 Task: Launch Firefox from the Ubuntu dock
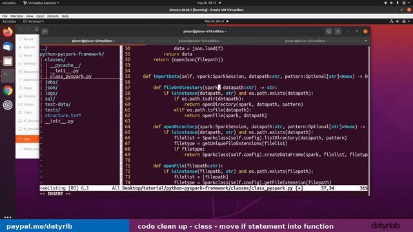(8, 32)
